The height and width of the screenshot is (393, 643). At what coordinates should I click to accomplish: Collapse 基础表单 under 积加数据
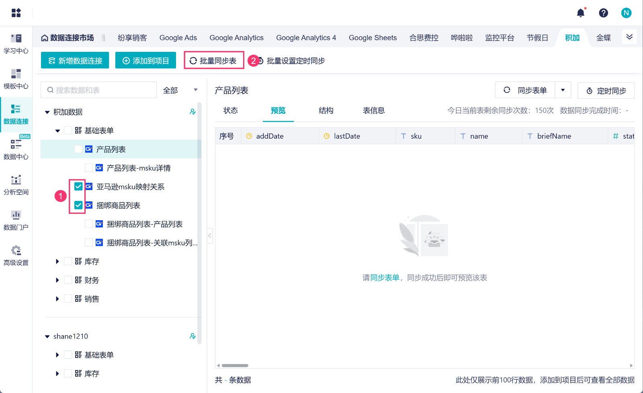57,131
